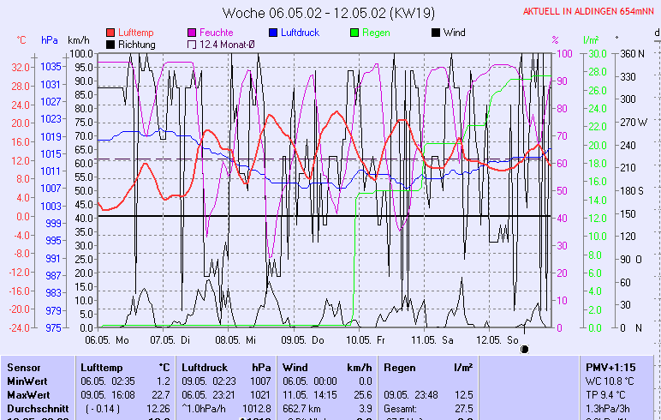
Task: Click the AKTUELL IN ALDINGEN 654mNN text
Action: 589,11
